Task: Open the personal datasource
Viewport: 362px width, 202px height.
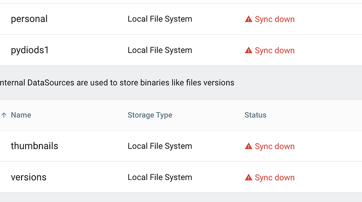Action: [x=29, y=19]
